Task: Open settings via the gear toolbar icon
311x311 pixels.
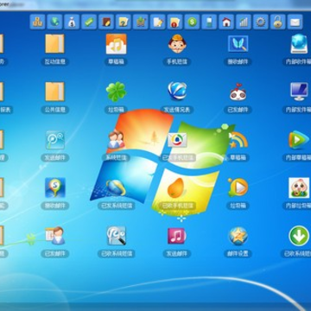Action: [x=261, y=22]
